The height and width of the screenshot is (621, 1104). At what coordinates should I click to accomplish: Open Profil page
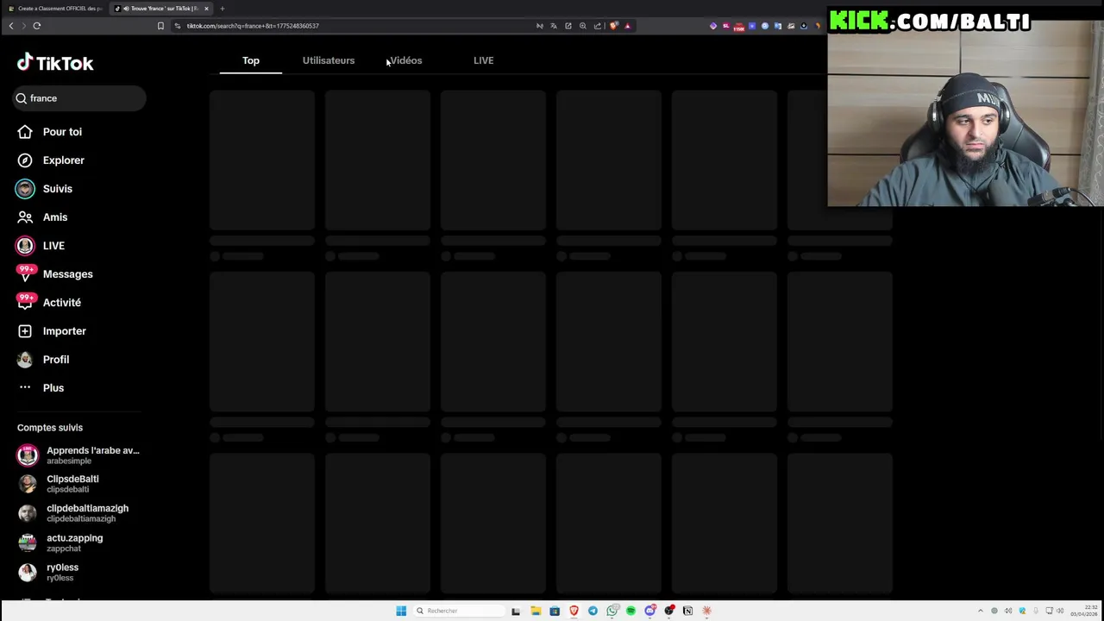click(x=43, y=360)
